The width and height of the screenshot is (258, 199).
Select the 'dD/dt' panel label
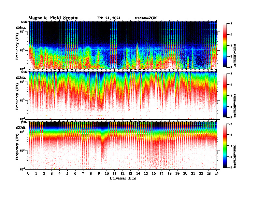tap(21, 77)
